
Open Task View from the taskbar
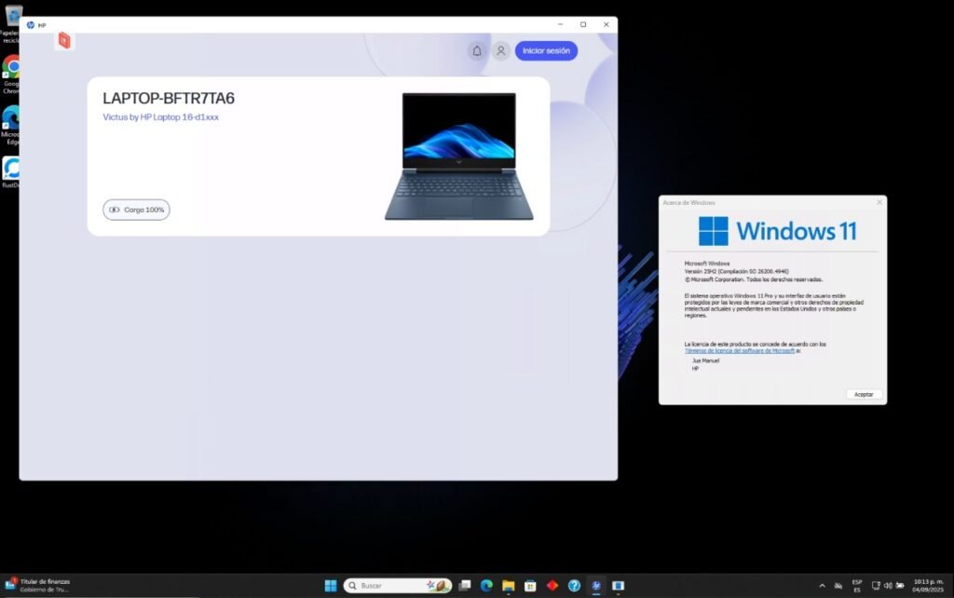[x=465, y=586]
